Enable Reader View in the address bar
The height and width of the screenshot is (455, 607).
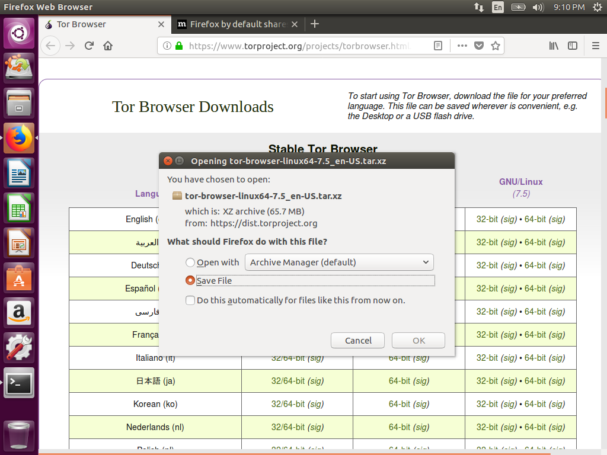[x=437, y=46]
